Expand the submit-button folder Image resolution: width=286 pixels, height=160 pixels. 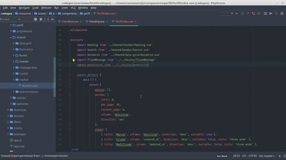point(13,92)
